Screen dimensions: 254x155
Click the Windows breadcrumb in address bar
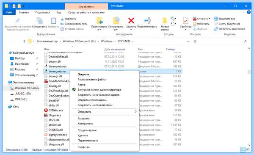[106, 41]
